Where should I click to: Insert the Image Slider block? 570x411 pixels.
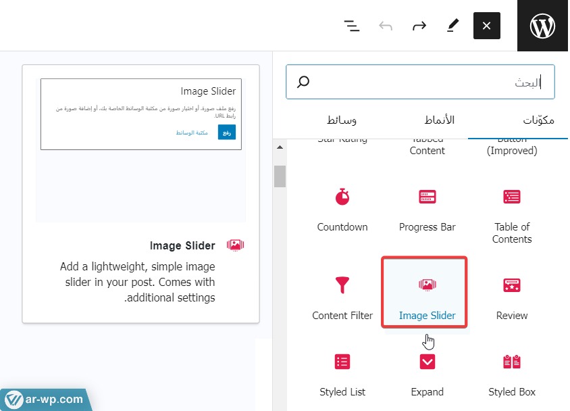427,296
